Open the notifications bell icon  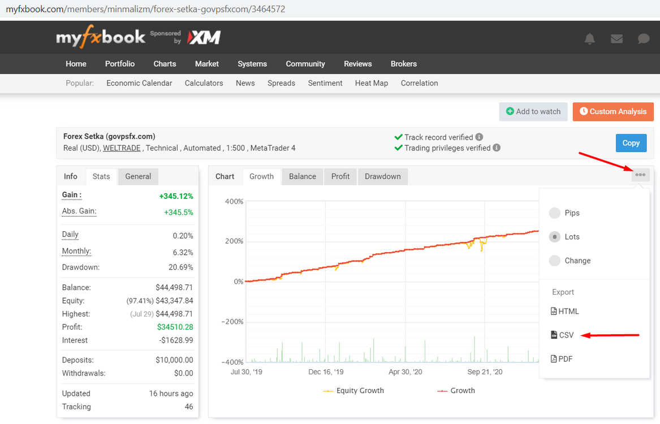(590, 38)
